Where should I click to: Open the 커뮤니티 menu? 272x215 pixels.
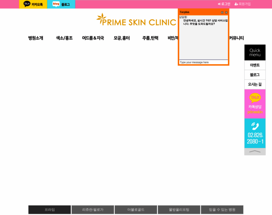coord(237,38)
